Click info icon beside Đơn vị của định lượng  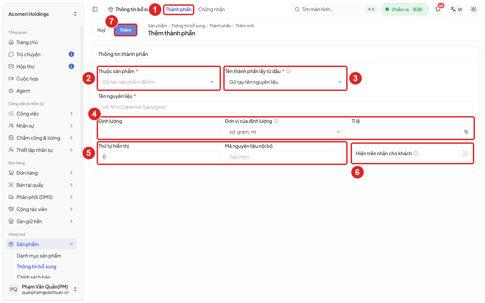pyautogui.click(x=276, y=121)
